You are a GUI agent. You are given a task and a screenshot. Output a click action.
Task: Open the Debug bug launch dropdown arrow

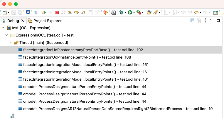pyautogui.click(x=125, y=13)
